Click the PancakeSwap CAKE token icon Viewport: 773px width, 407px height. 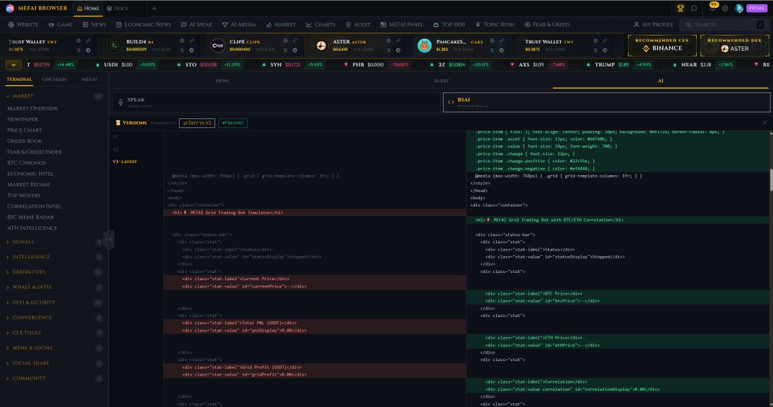point(424,45)
